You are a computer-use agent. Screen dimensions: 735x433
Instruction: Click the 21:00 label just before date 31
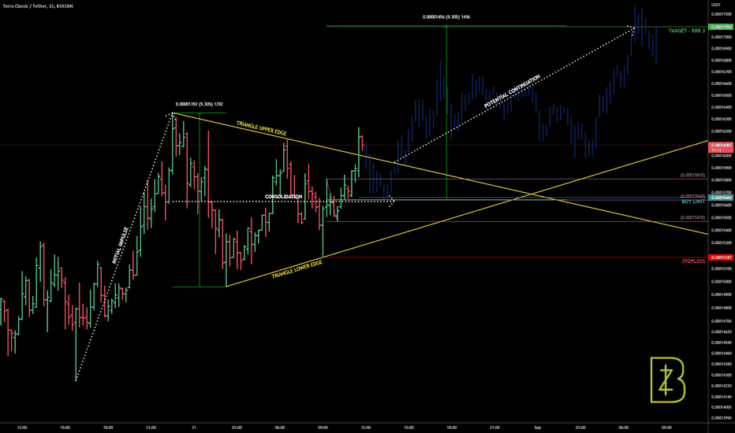coord(151,427)
